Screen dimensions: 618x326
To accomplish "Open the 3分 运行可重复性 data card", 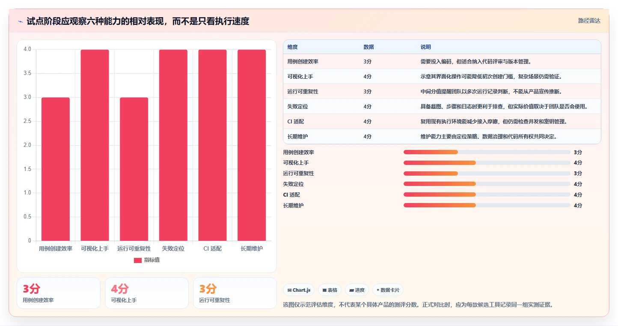I will [x=235, y=293].
